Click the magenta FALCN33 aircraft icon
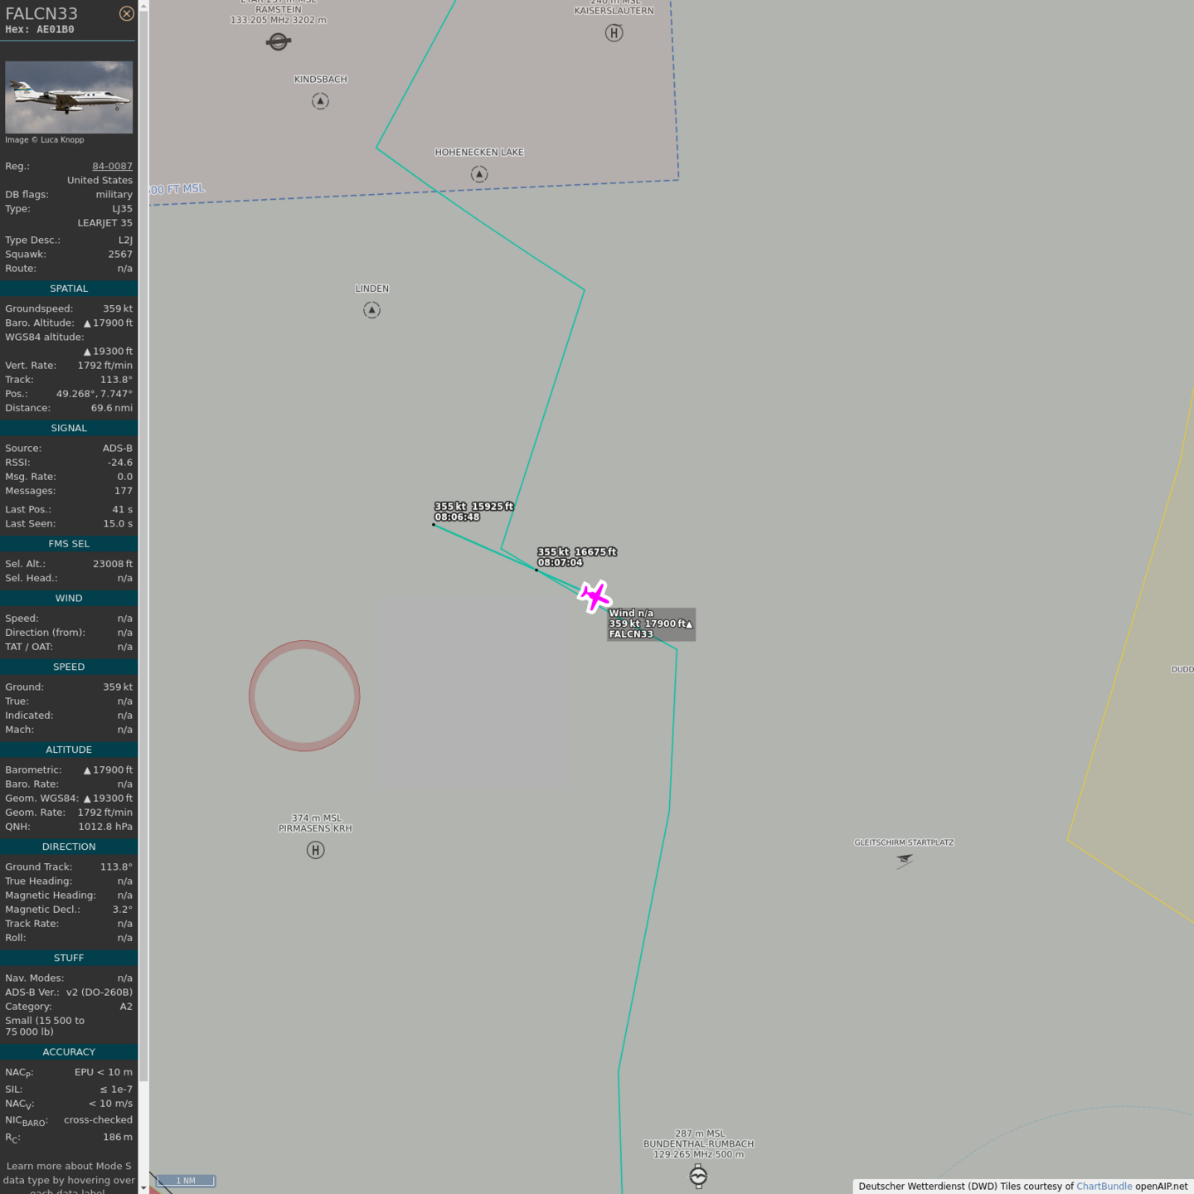 click(595, 596)
